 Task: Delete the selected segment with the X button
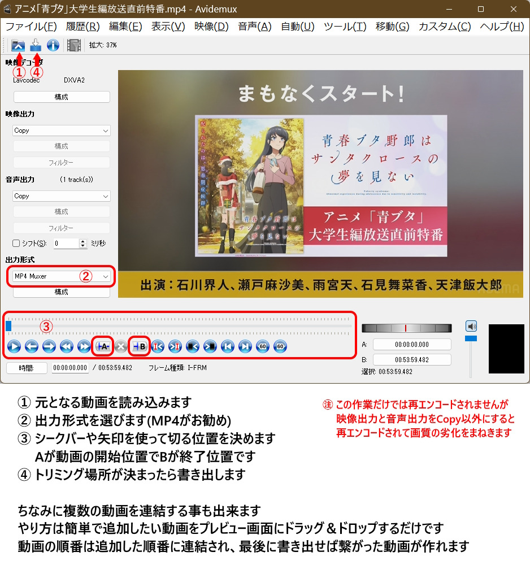[121, 347]
